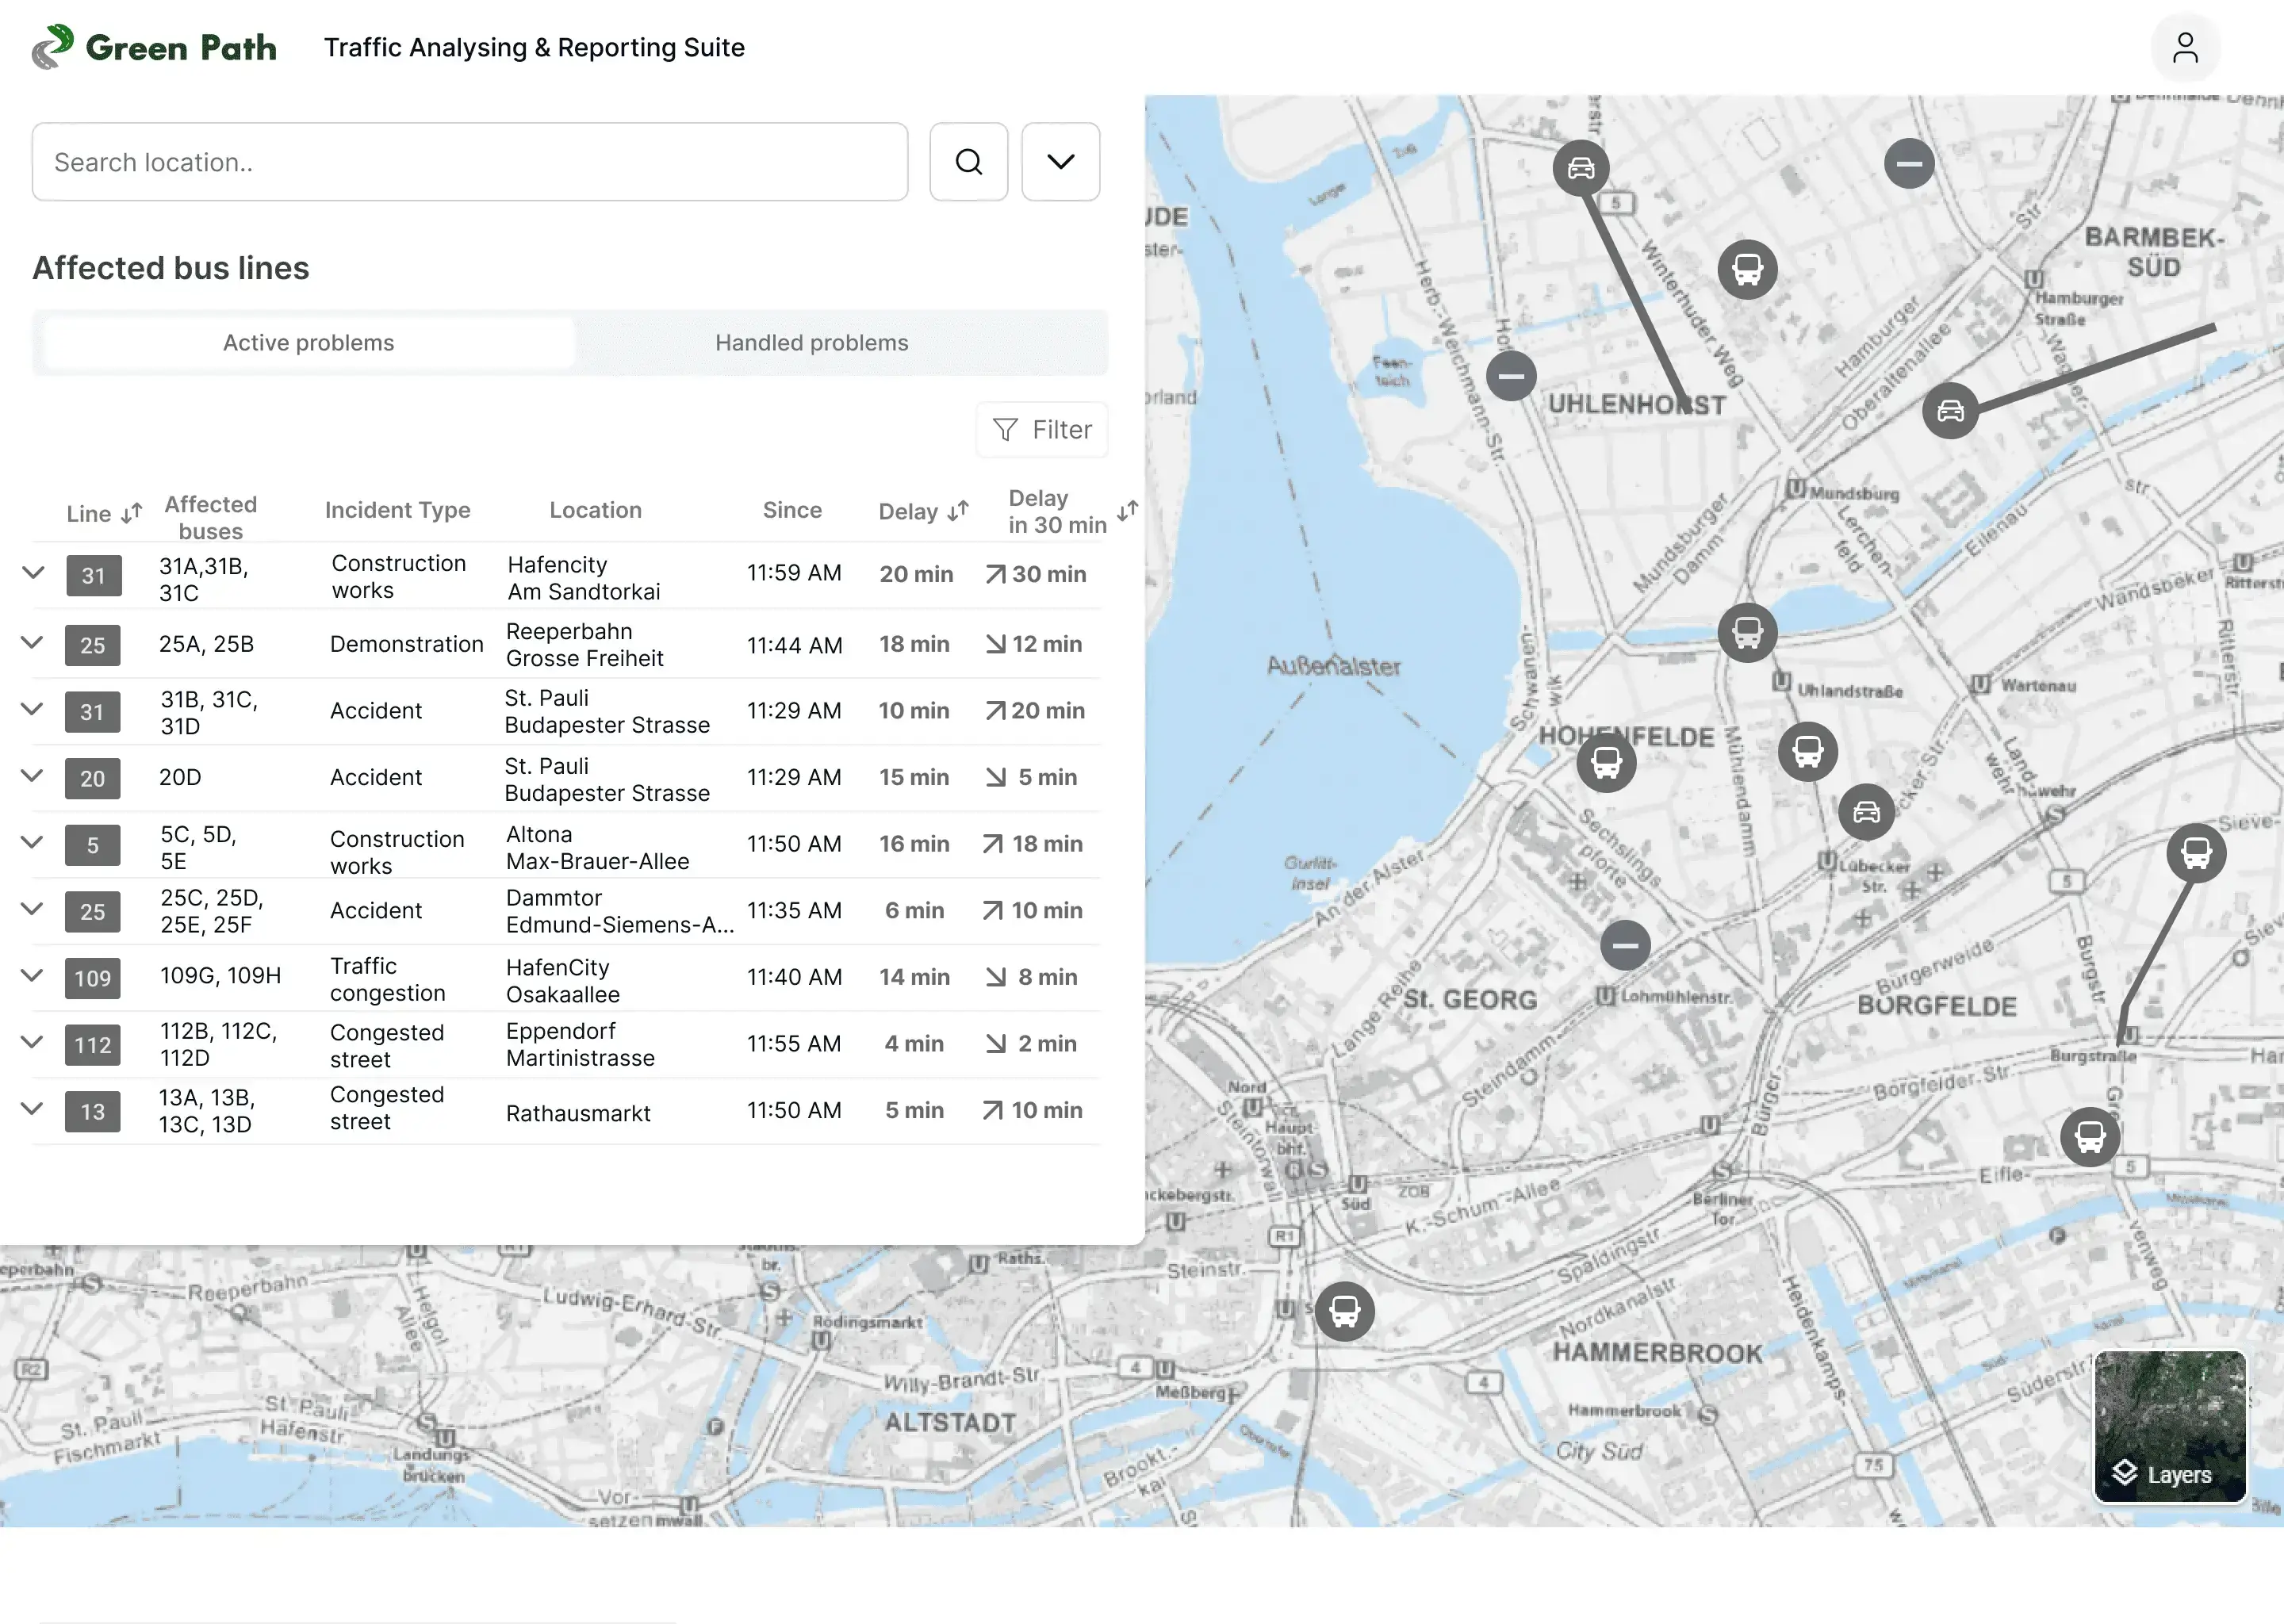
Task: Click the line badge 20
Action: click(93, 778)
